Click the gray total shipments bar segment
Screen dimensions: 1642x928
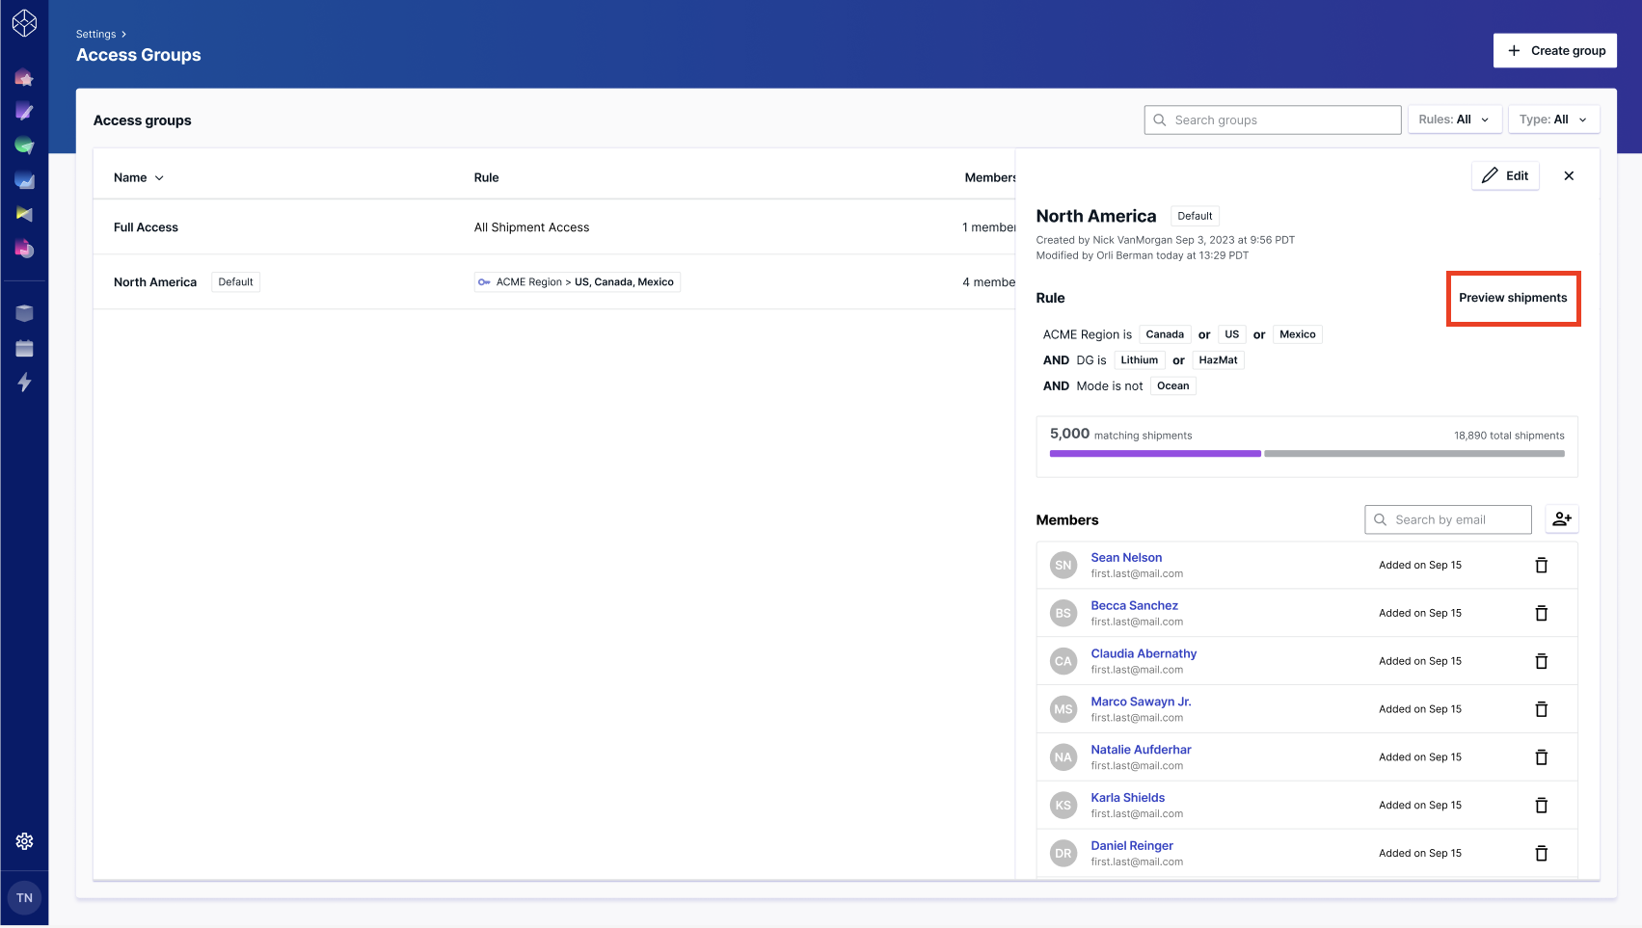pyautogui.click(x=1414, y=453)
